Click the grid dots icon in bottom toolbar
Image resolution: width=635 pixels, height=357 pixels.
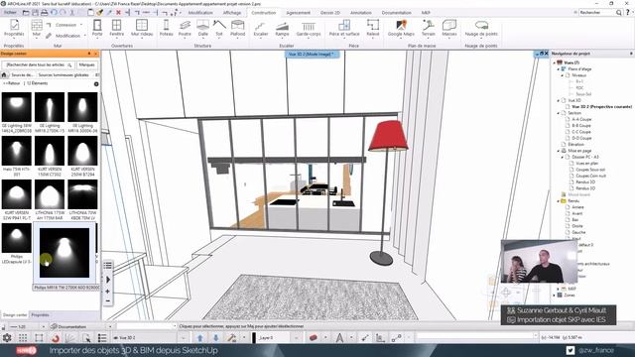click(x=23, y=337)
